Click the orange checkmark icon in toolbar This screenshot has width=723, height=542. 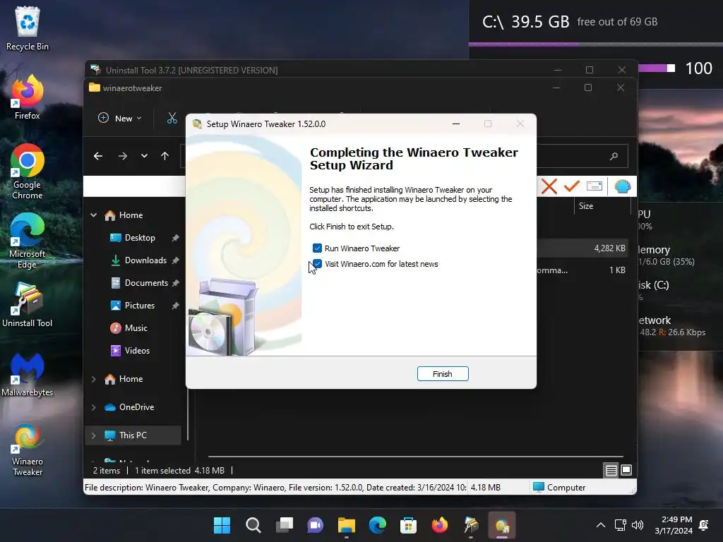[x=571, y=186]
